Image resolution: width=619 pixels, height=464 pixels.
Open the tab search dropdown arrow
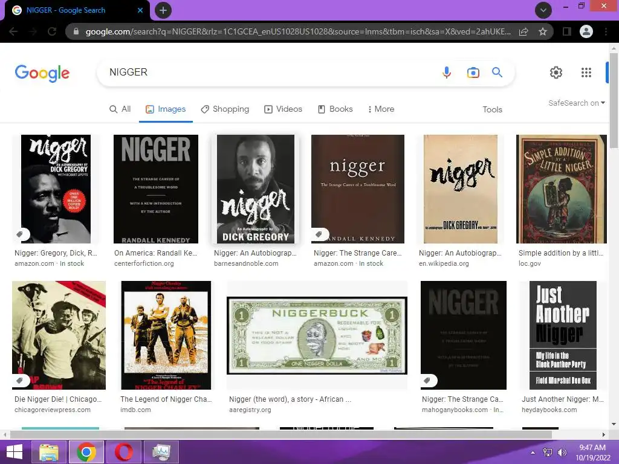coord(543,10)
